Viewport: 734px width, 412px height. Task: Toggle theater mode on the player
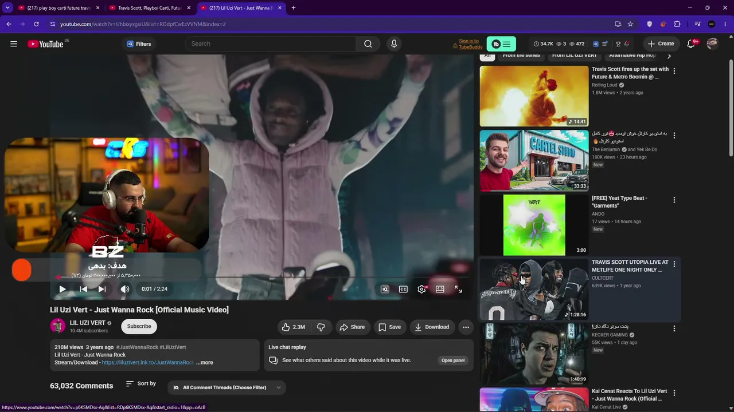click(x=440, y=290)
